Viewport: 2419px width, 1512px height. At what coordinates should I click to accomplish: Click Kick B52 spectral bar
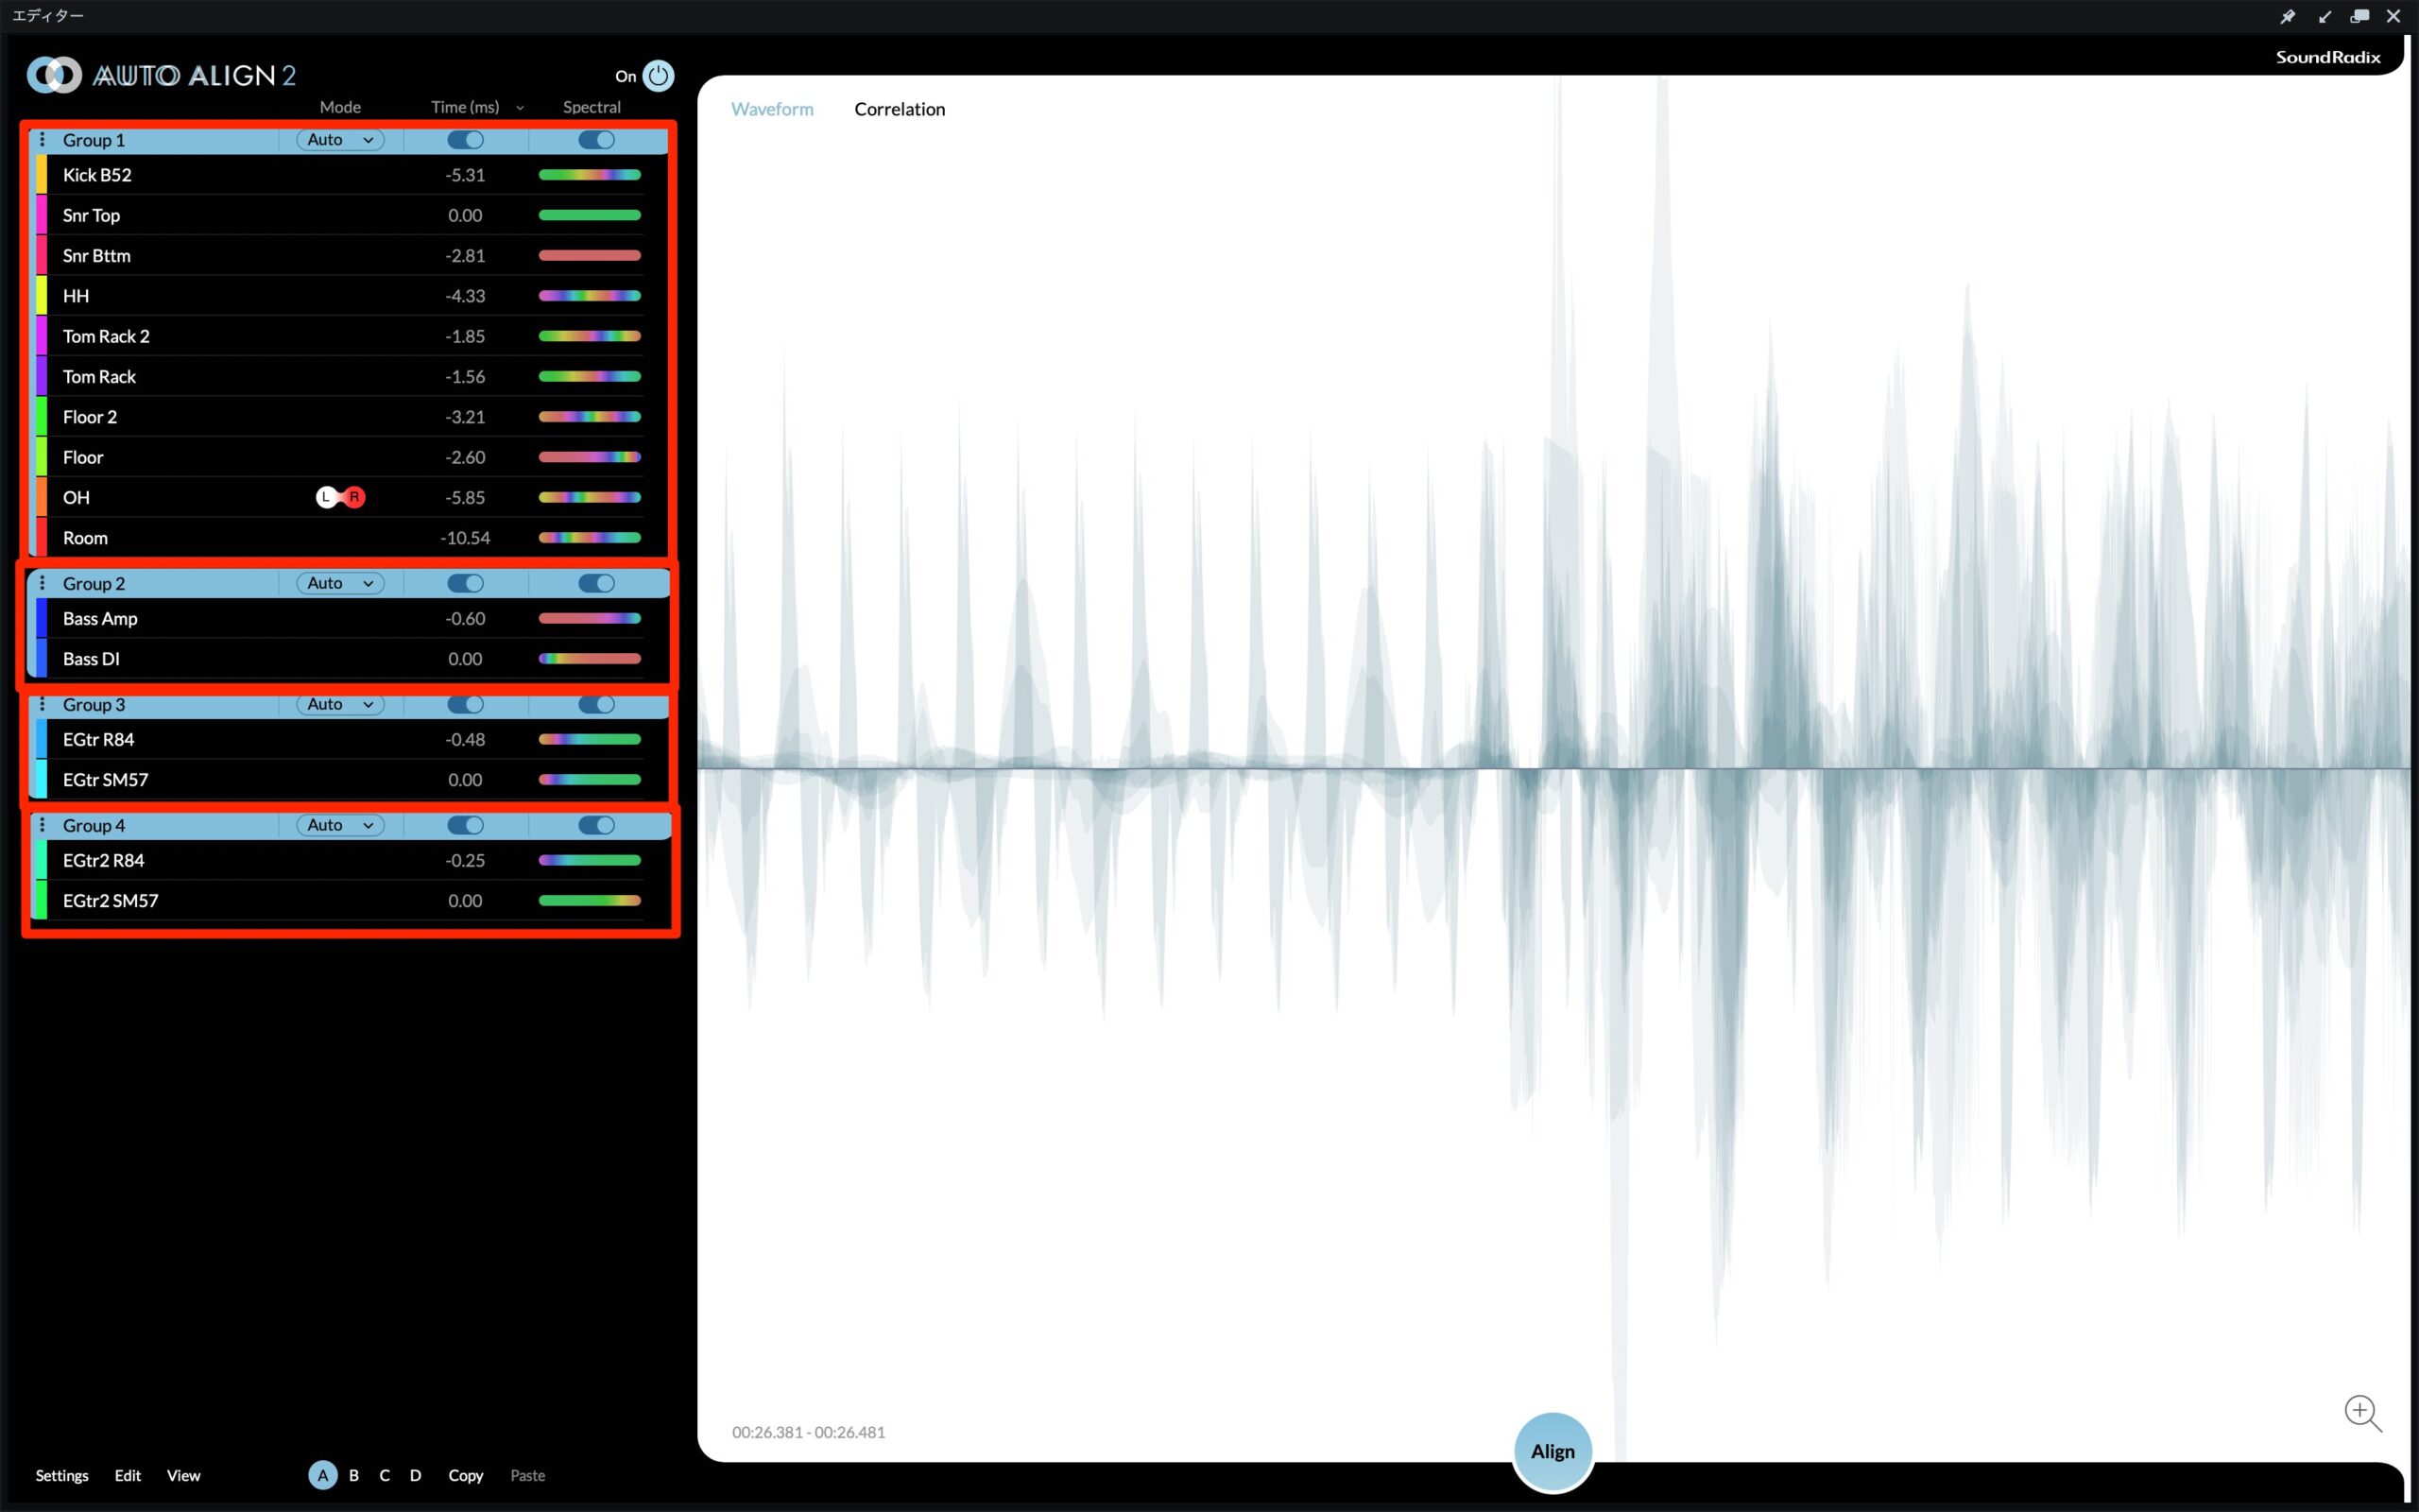[x=590, y=175]
